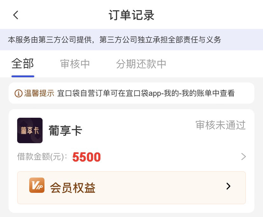Select the 葡享卡 order title

(65, 130)
